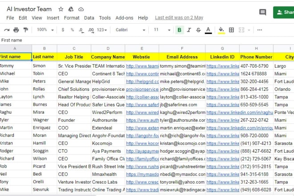The image size is (294, 196).
Task: Open the Edit menu
Action: coord(23,18)
